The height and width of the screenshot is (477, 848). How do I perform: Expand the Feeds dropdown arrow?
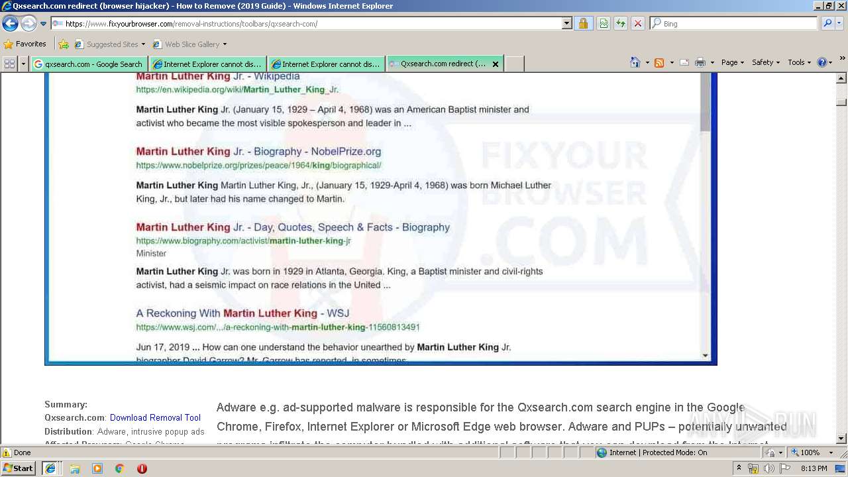click(671, 62)
